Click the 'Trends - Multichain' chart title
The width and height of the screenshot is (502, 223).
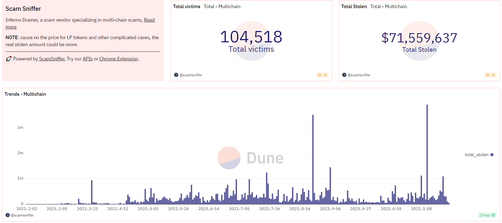pyautogui.click(x=25, y=94)
